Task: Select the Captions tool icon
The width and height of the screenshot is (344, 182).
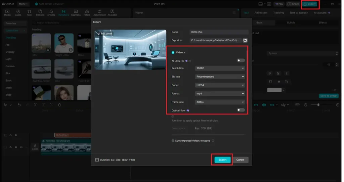Action: (x=76, y=13)
